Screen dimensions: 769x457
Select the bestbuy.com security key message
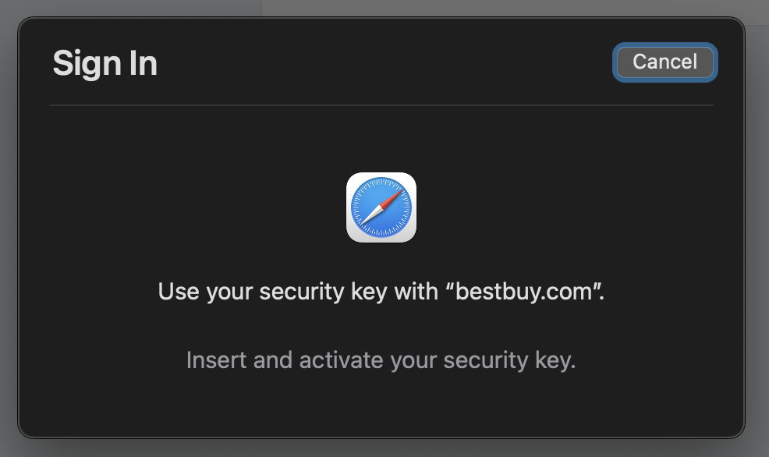[381, 291]
